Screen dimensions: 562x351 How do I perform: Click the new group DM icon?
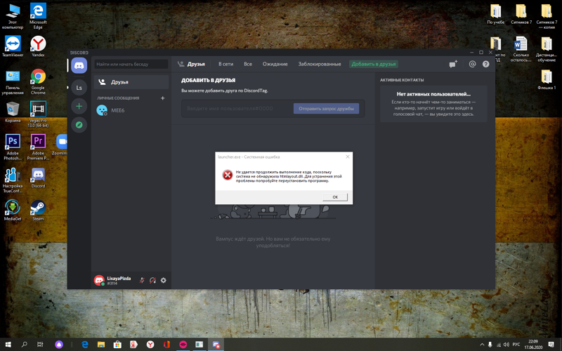[453, 64]
